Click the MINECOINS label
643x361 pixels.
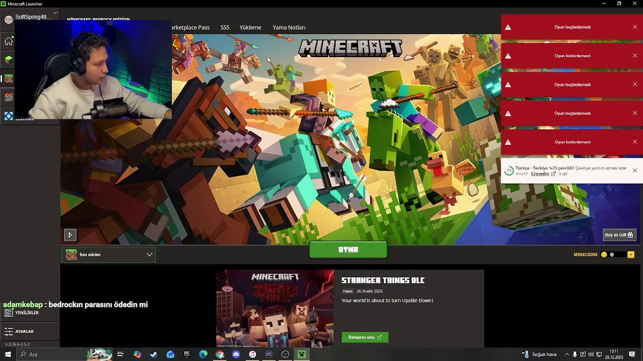coord(586,255)
